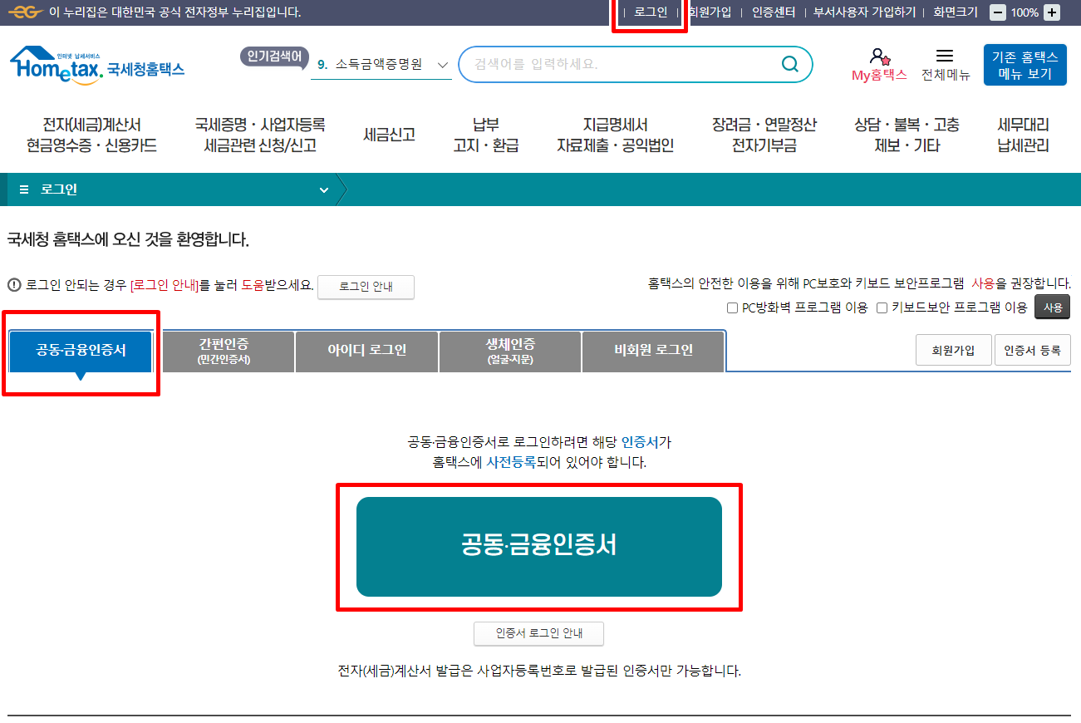Click the 사용 button
This screenshot has width=1081, height=723.
tap(1053, 307)
